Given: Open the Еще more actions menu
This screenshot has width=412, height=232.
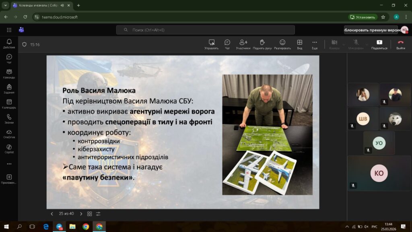Looking at the screenshot, I should coord(314,44).
